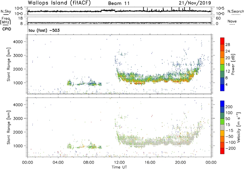Click the 50 label on the velocity scale
Image resolution: width=244 pixels, height=169 pixels.
228,119
